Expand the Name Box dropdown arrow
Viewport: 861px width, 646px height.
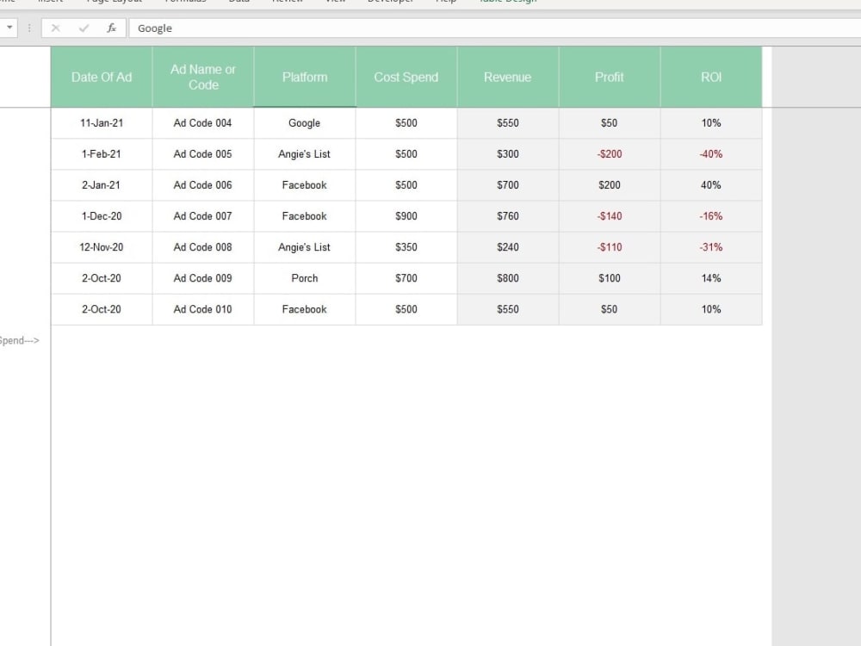pos(9,28)
